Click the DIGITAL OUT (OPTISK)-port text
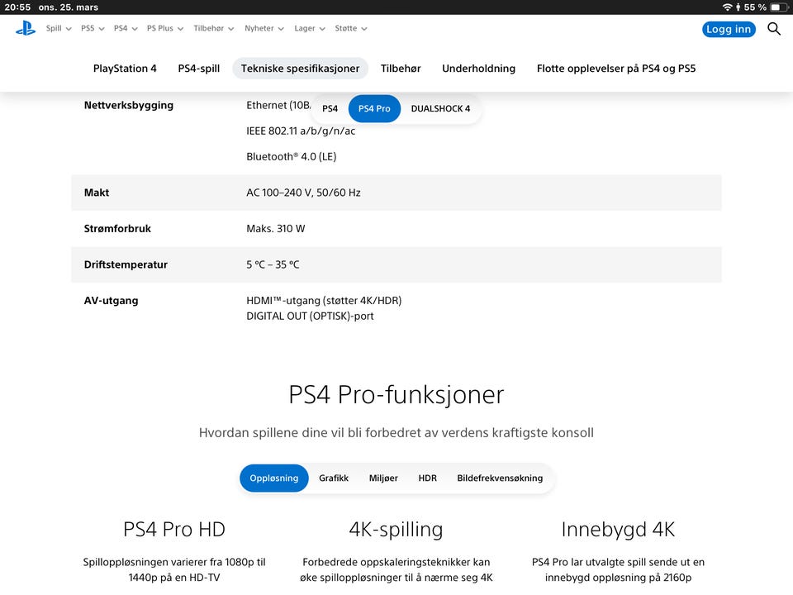793x595 pixels. pos(310,317)
